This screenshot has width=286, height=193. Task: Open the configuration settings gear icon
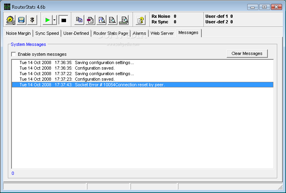(10, 20)
